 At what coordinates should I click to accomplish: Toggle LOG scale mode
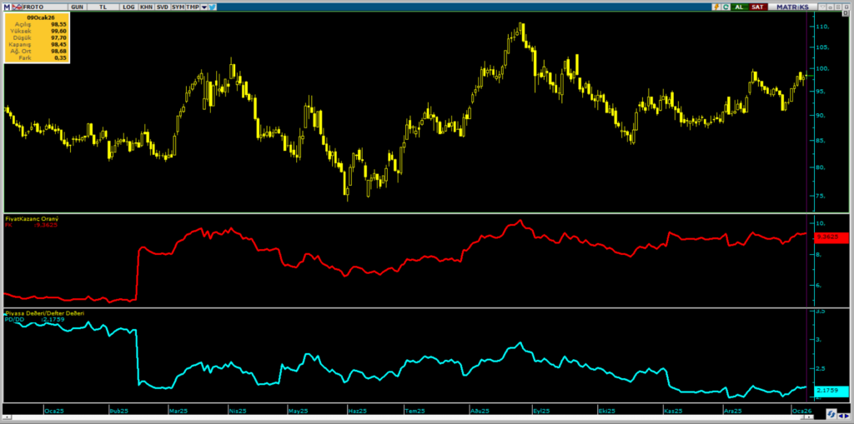[x=128, y=6]
